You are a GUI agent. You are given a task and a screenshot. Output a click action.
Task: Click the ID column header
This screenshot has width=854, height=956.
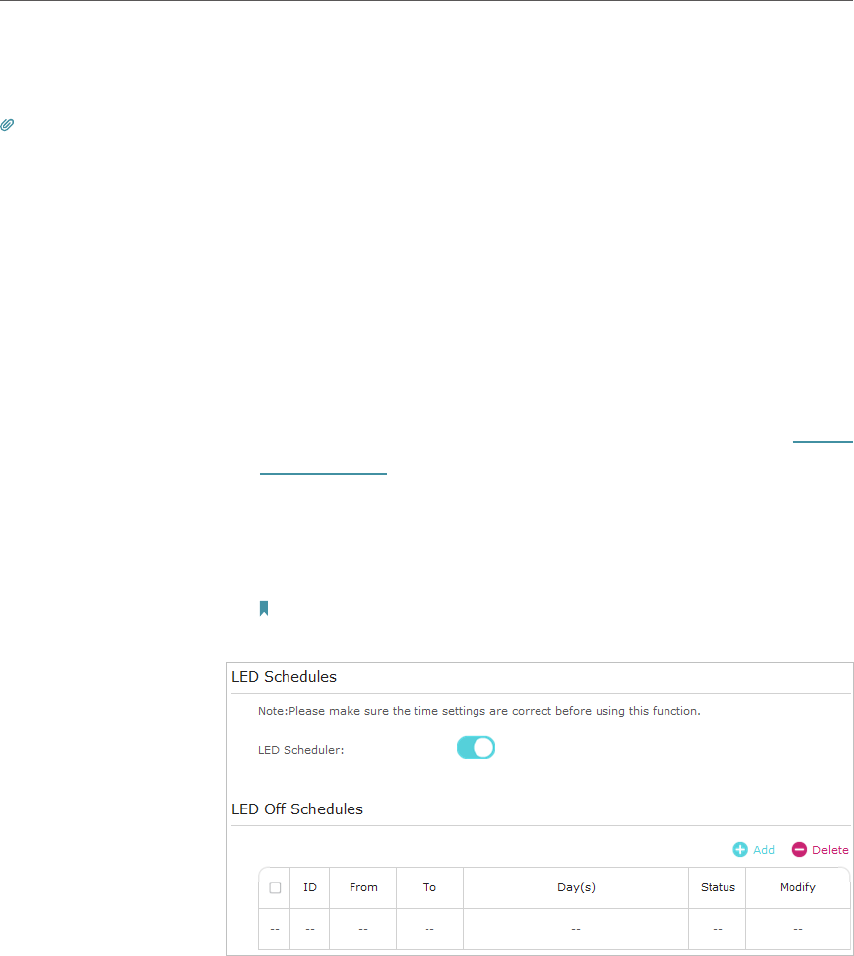coord(310,887)
